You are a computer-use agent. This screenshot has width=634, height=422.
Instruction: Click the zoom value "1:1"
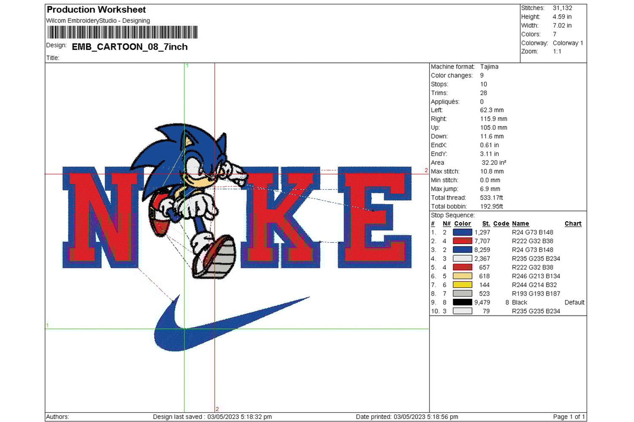coord(557,52)
